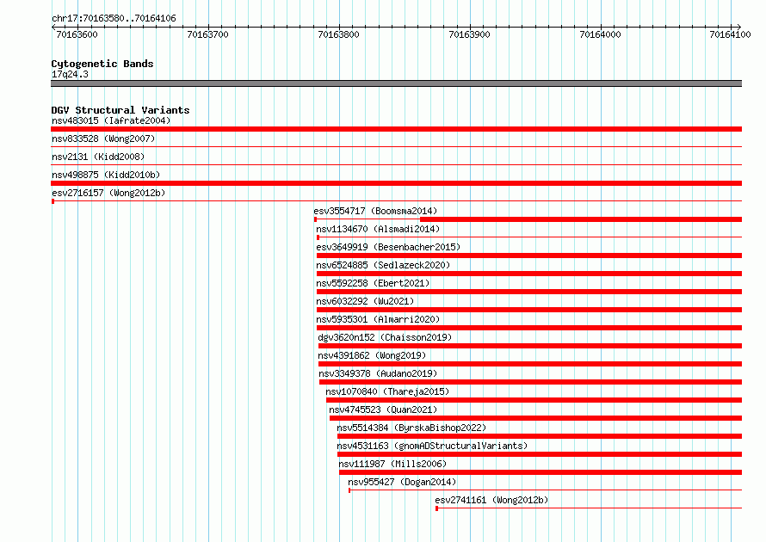The height and width of the screenshot is (542, 766).
Task: Click the red bar under nsv111987
Action: point(541,472)
